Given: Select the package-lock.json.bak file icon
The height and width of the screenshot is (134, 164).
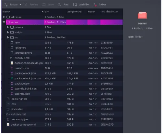Looking at the screenshot, I should (12, 78).
